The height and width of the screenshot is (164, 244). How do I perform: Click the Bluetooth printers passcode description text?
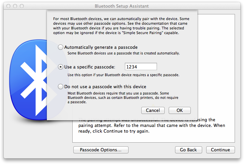pos(123,98)
